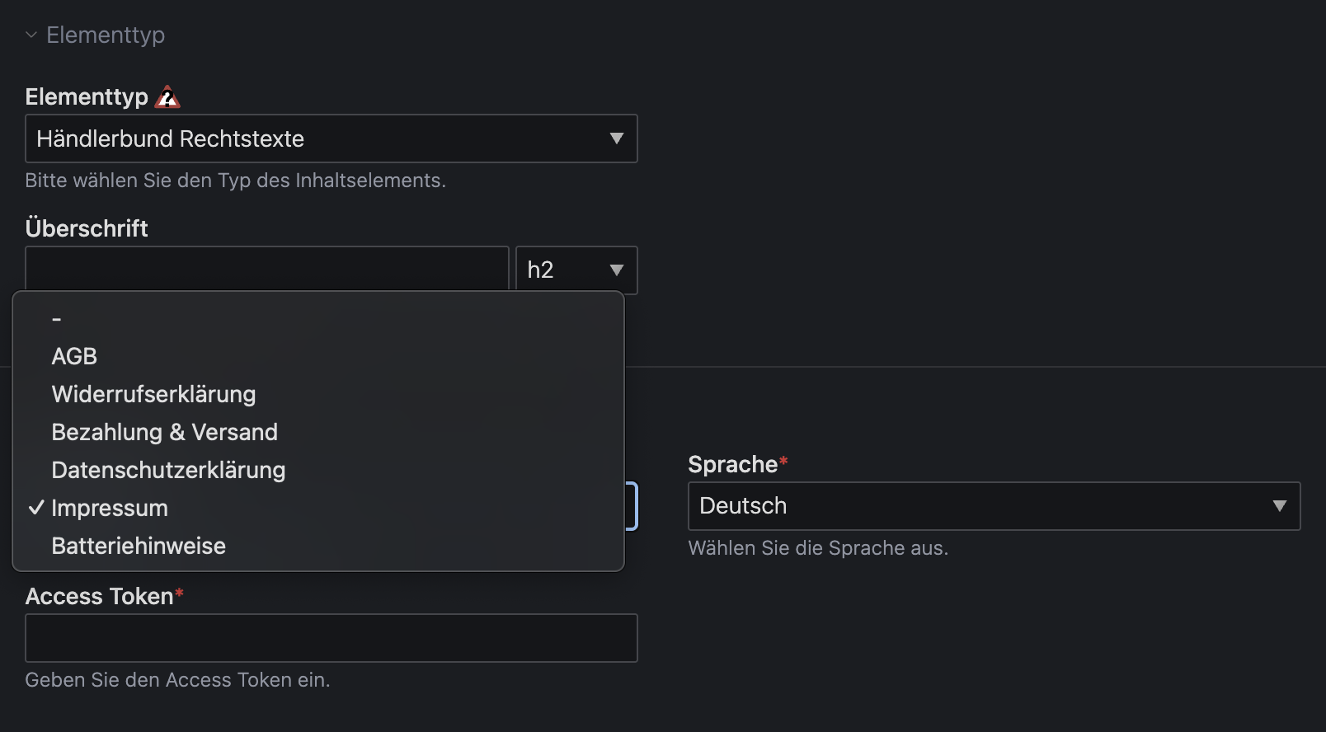Open the h2 heading level dropdown
1326x732 pixels.
(x=576, y=270)
